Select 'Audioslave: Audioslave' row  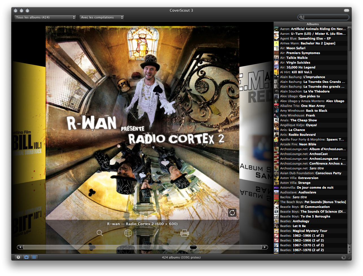(x=310, y=192)
